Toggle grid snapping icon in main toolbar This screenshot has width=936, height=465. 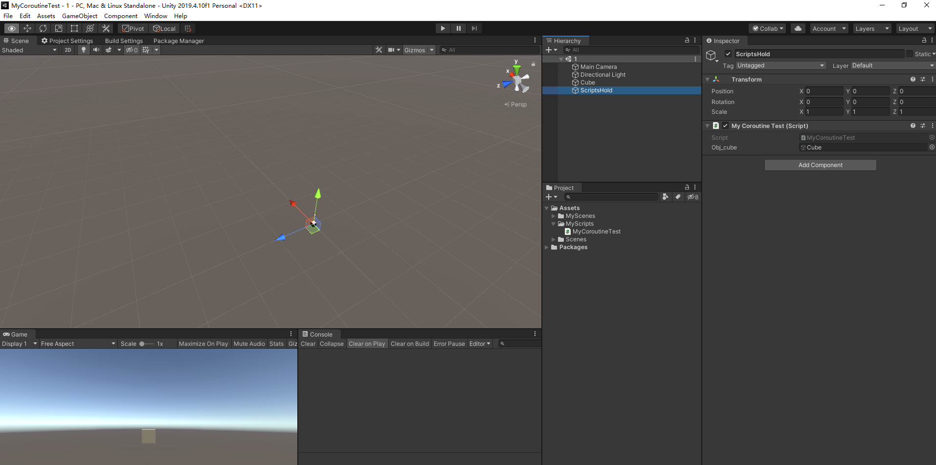coord(188,28)
